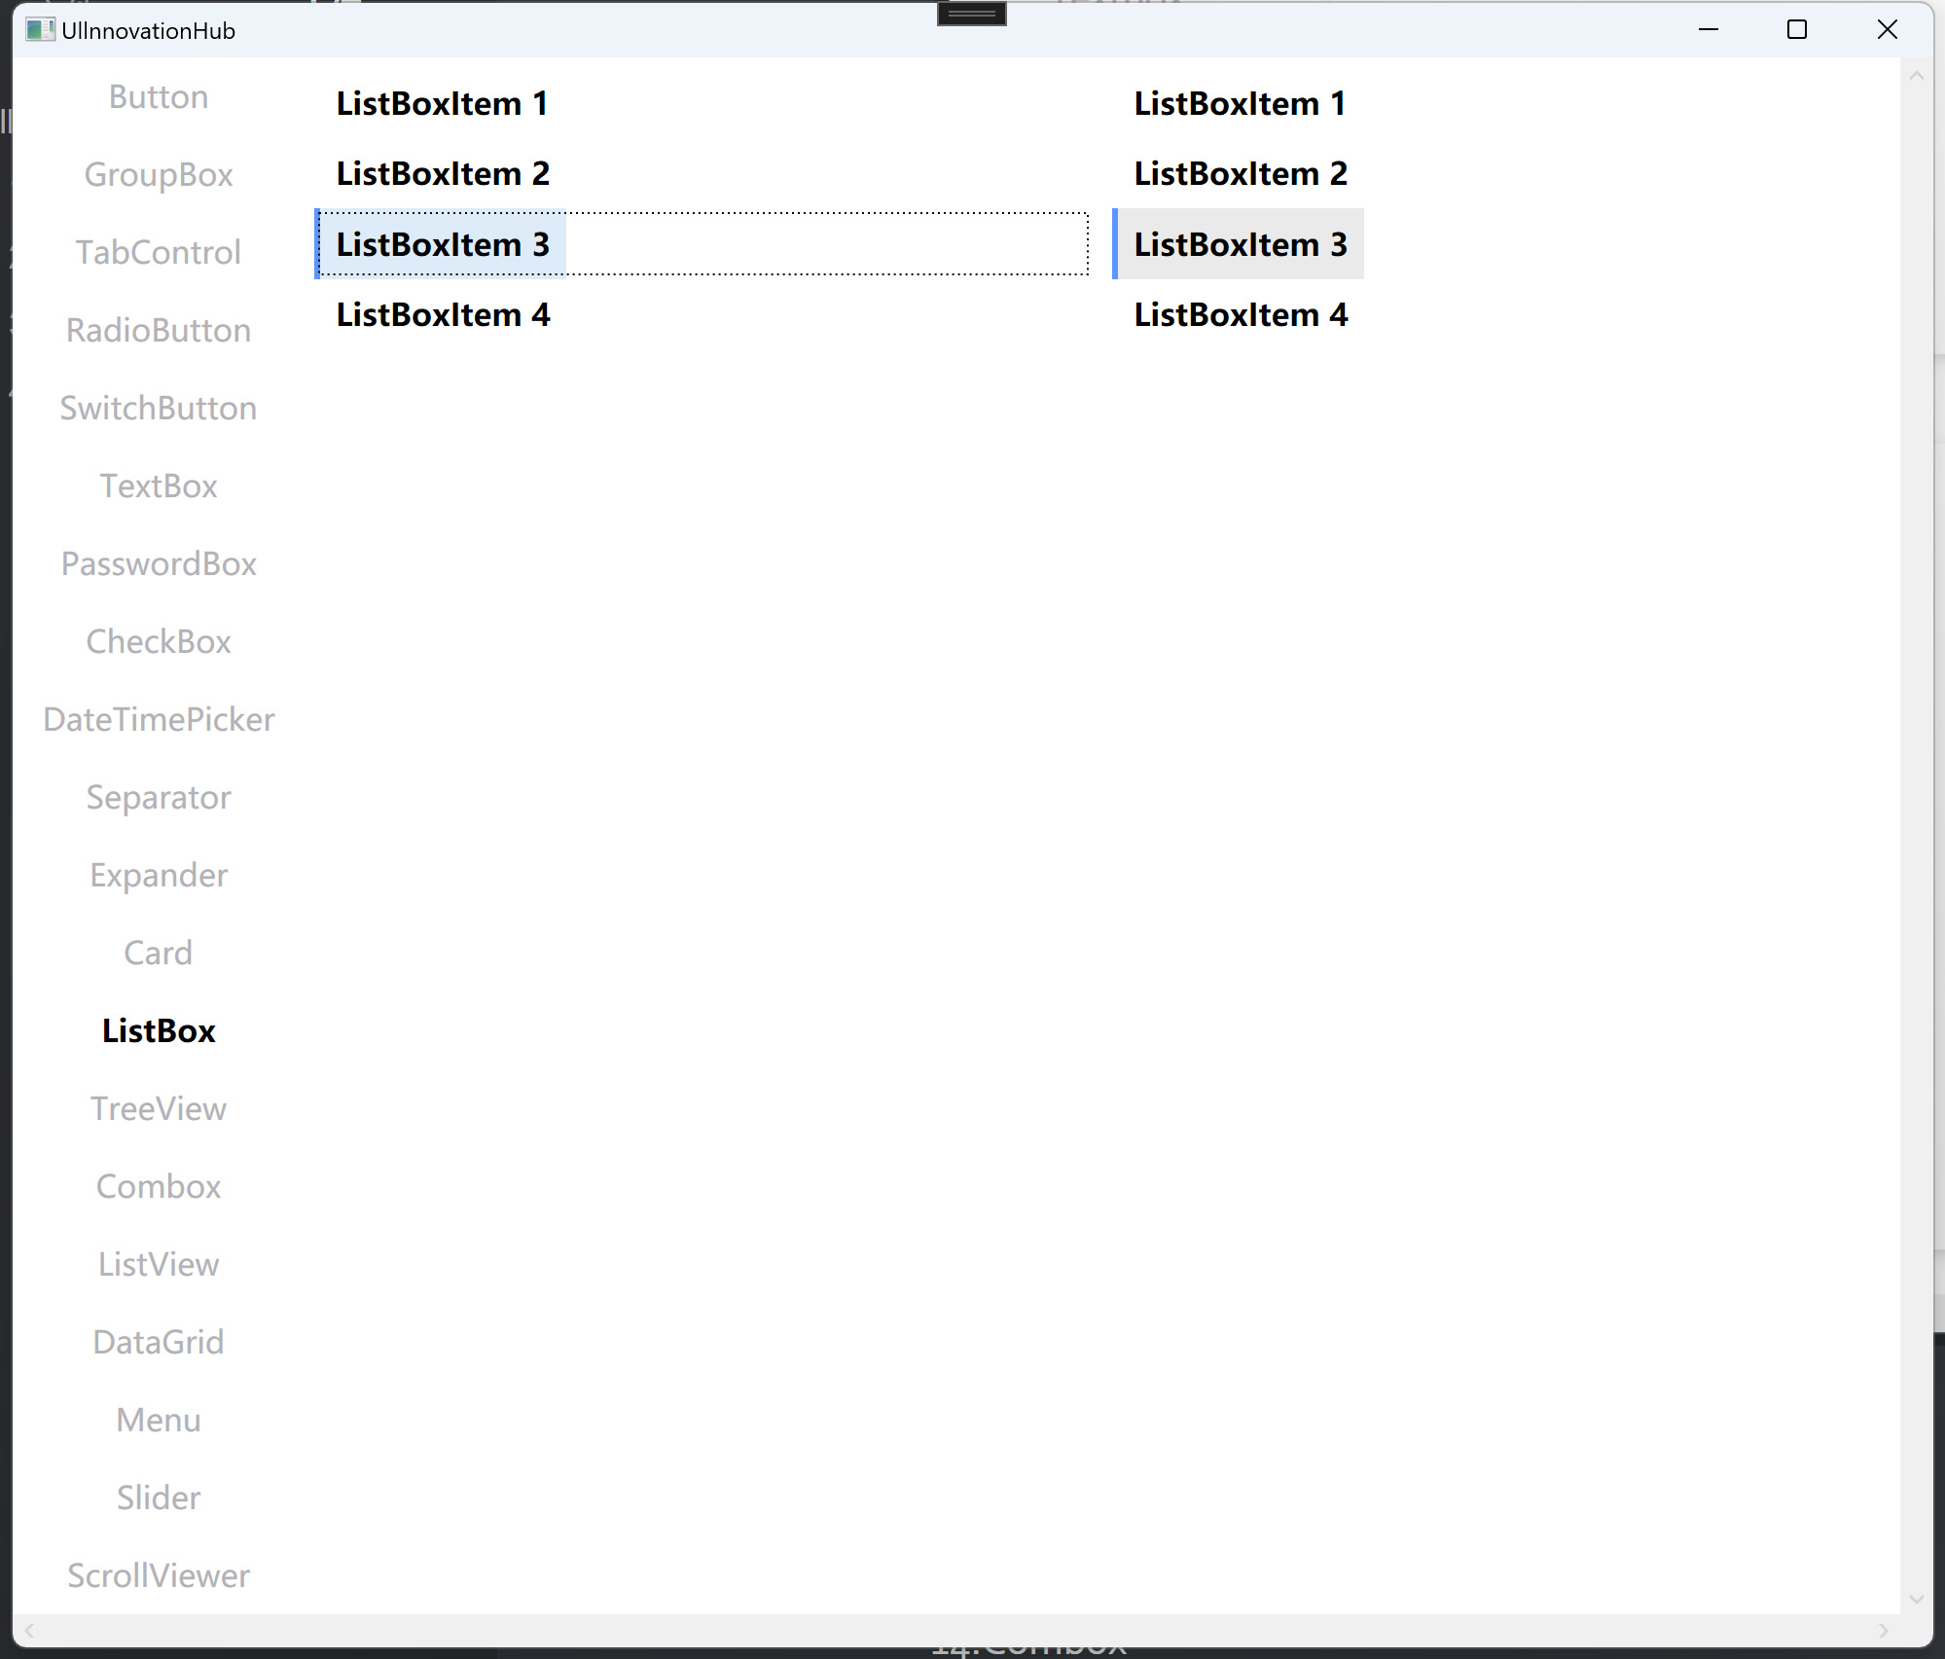Click the UIInnovationHub app icon
Image resolution: width=1945 pixels, height=1659 pixels.
(x=40, y=30)
